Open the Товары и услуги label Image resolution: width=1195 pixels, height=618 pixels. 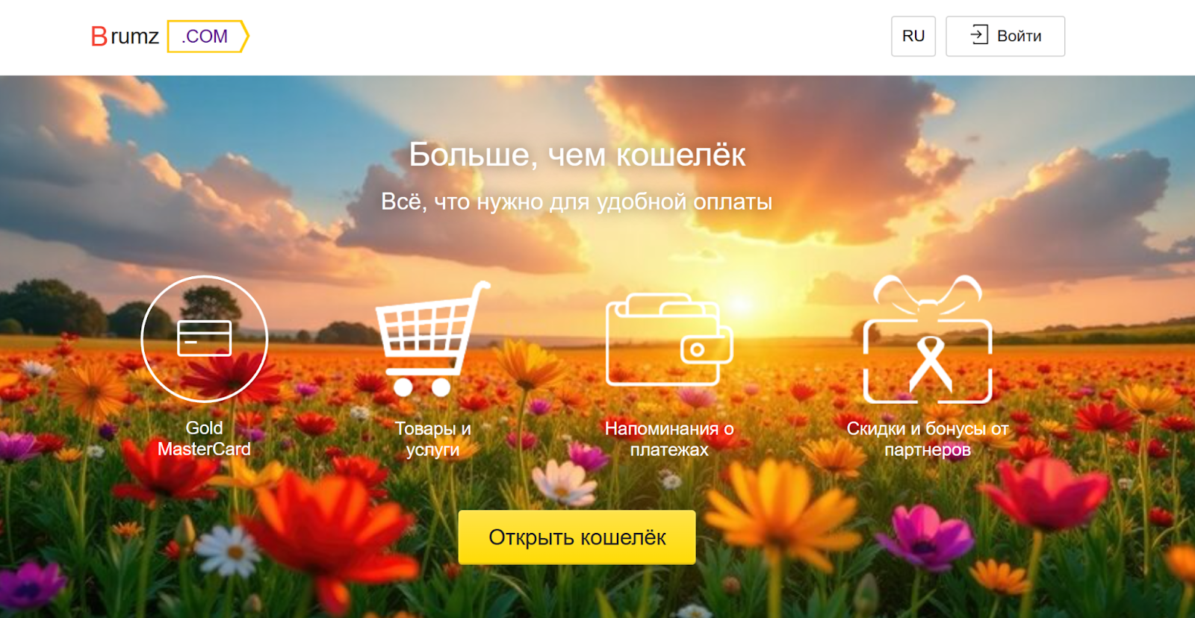tap(432, 439)
